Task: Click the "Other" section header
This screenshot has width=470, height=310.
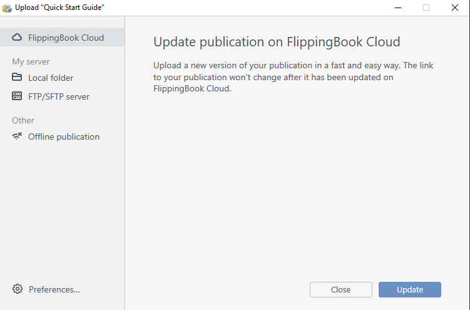Action: tap(23, 120)
